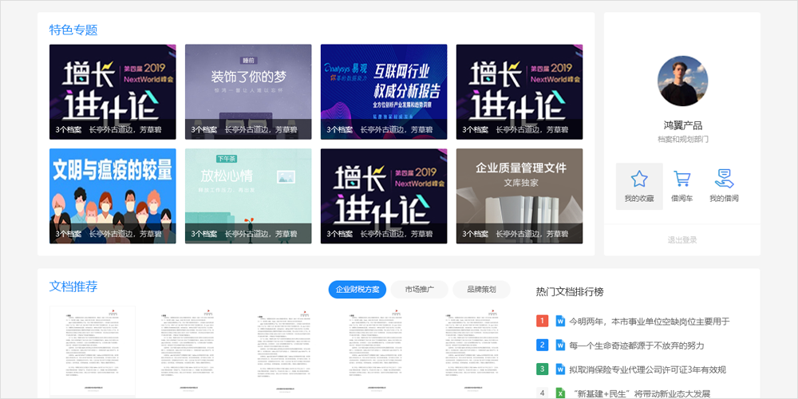Click the 文档推荐 section heading
798x399 pixels.
click(x=73, y=286)
